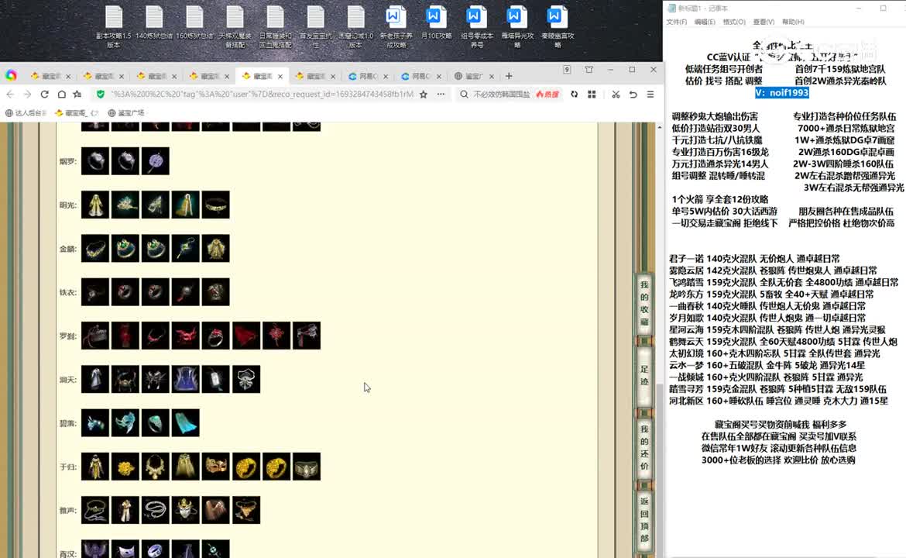Open the browser skin shirt icon

tap(589, 70)
